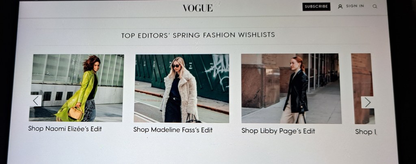Image resolution: width=416 pixels, height=164 pixels.
Task: Open Shop Madeline Fass's Edit link
Action: pos(173,130)
